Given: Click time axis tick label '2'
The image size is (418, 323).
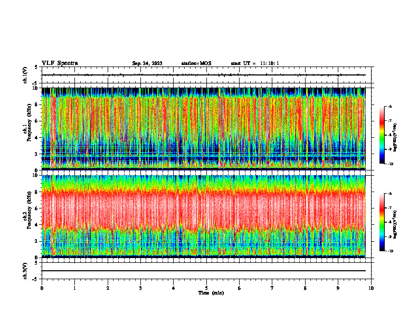Looking at the screenshot, I should tap(108, 288).
